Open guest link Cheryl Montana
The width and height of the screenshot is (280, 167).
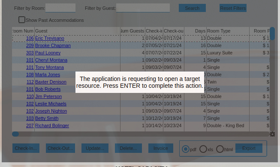(x=51, y=60)
